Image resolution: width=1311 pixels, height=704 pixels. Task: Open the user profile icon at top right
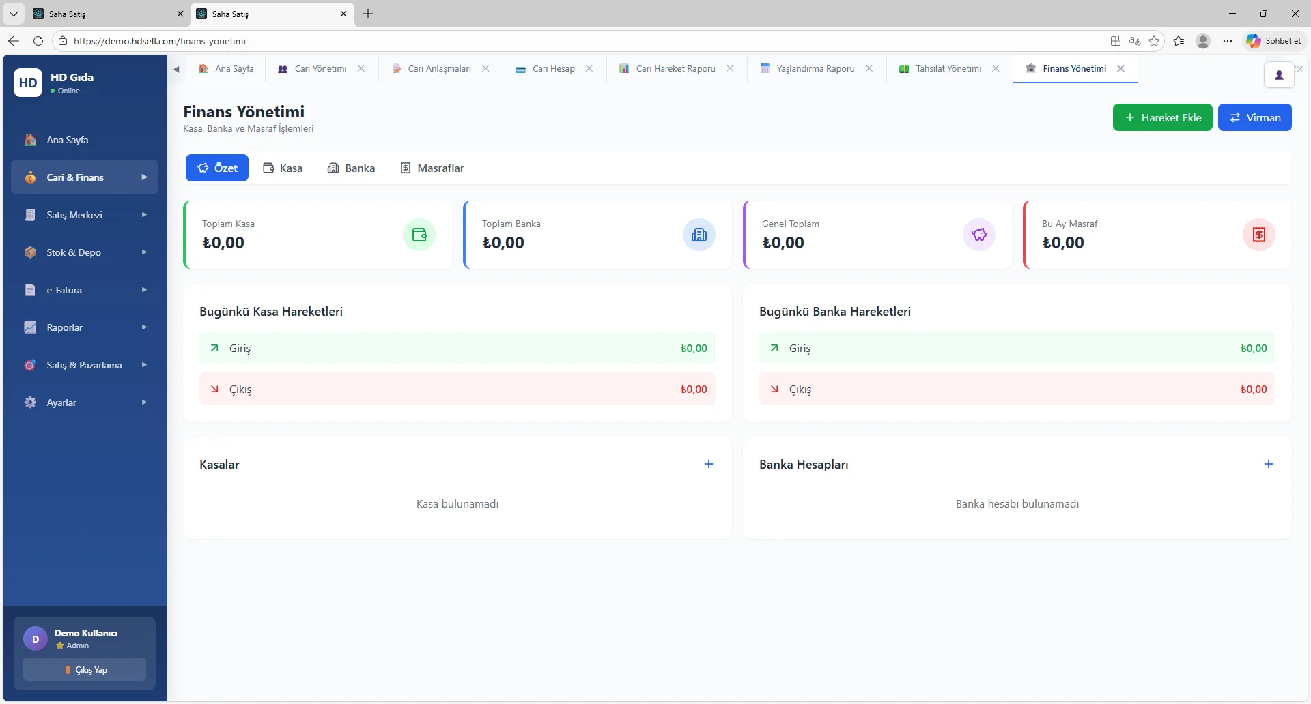[1279, 75]
